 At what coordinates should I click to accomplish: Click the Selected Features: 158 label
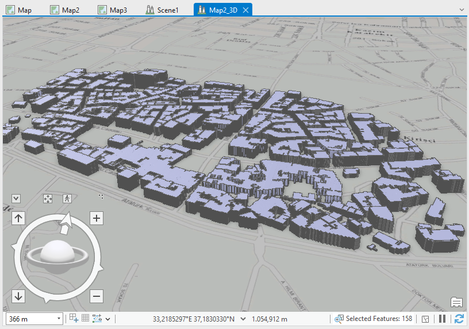pos(379,319)
